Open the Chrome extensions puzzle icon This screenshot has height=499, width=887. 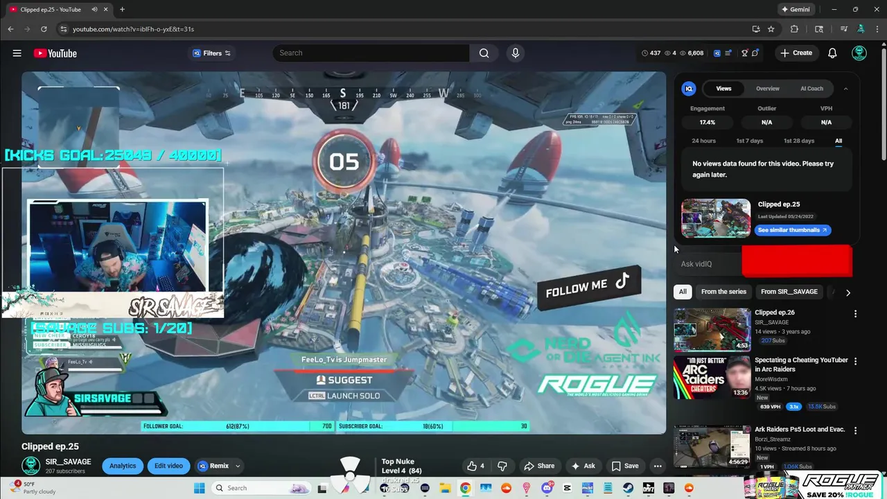pos(794,29)
